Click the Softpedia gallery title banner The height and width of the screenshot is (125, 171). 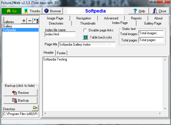click(95, 11)
